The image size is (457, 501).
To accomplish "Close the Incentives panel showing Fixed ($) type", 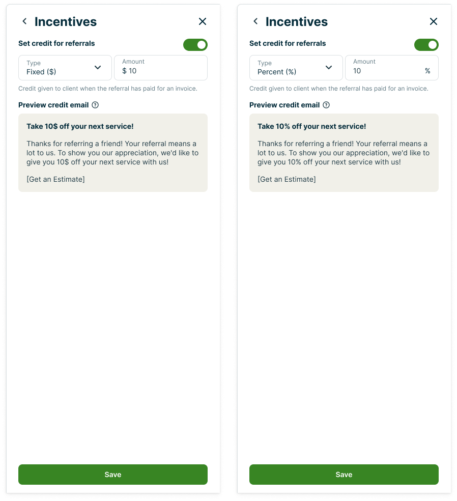I will click(x=203, y=21).
